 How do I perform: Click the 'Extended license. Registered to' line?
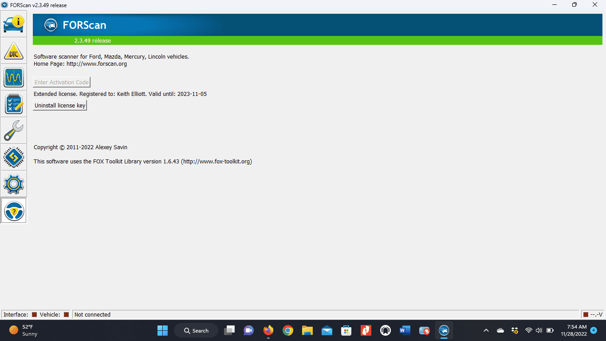point(120,94)
